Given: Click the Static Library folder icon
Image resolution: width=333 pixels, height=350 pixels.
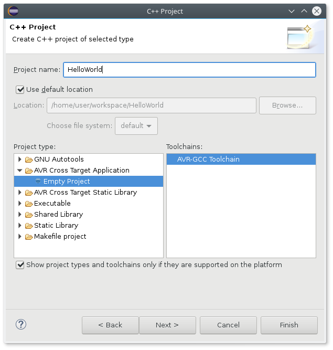Looking at the screenshot, I should [29, 226].
